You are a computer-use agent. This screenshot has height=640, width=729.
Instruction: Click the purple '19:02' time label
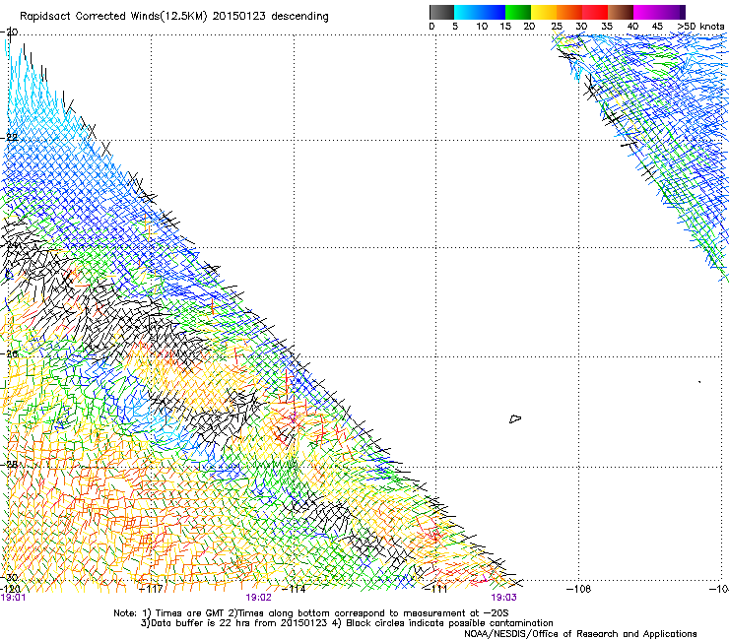point(258,598)
